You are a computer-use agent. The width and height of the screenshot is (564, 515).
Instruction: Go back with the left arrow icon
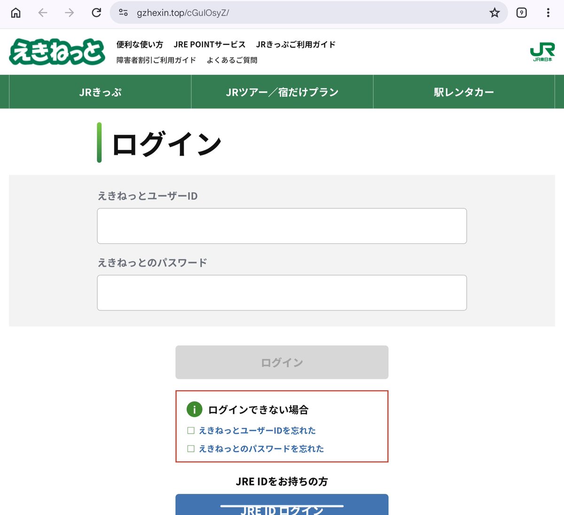pyautogui.click(x=43, y=13)
